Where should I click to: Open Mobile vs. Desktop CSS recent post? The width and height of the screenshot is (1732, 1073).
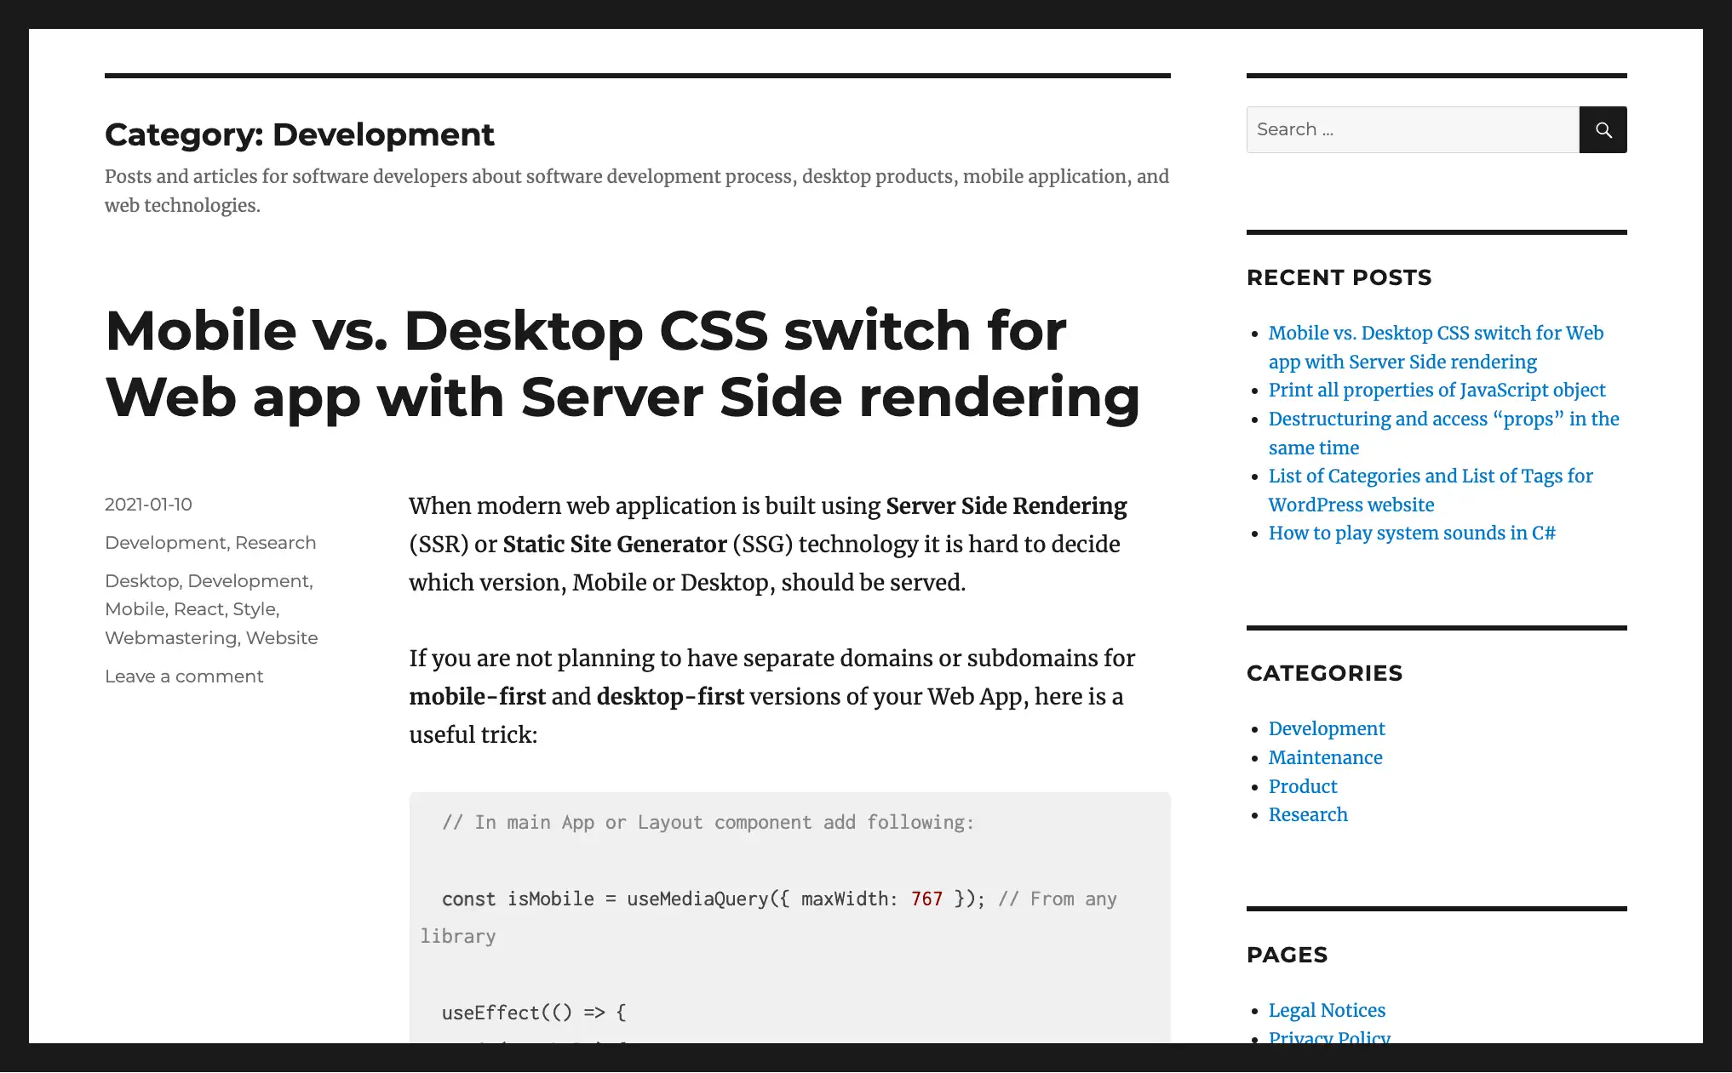pos(1437,347)
